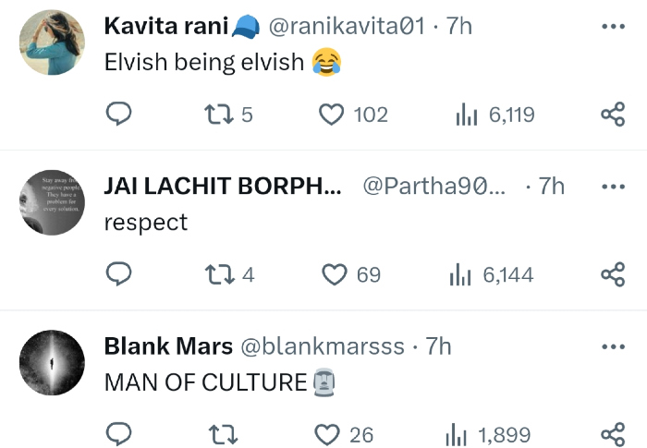View analytics for tweet with 6,119 views
Image resolution: width=647 pixels, height=448 pixels.
click(465, 115)
